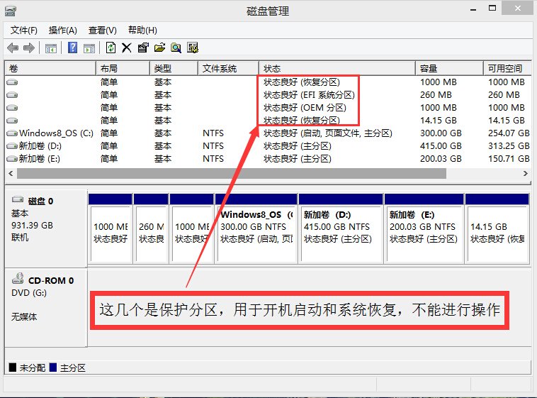537x398 pixels.
Task: Sort by the 容量 column header
Action: pyautogui.click(x=449, y=68)
